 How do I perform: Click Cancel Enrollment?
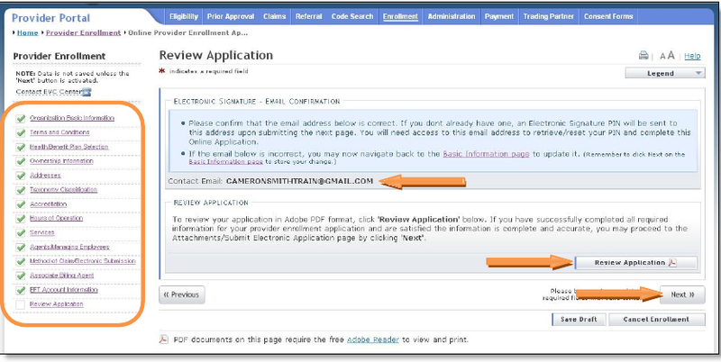click(x=656, y=320)
